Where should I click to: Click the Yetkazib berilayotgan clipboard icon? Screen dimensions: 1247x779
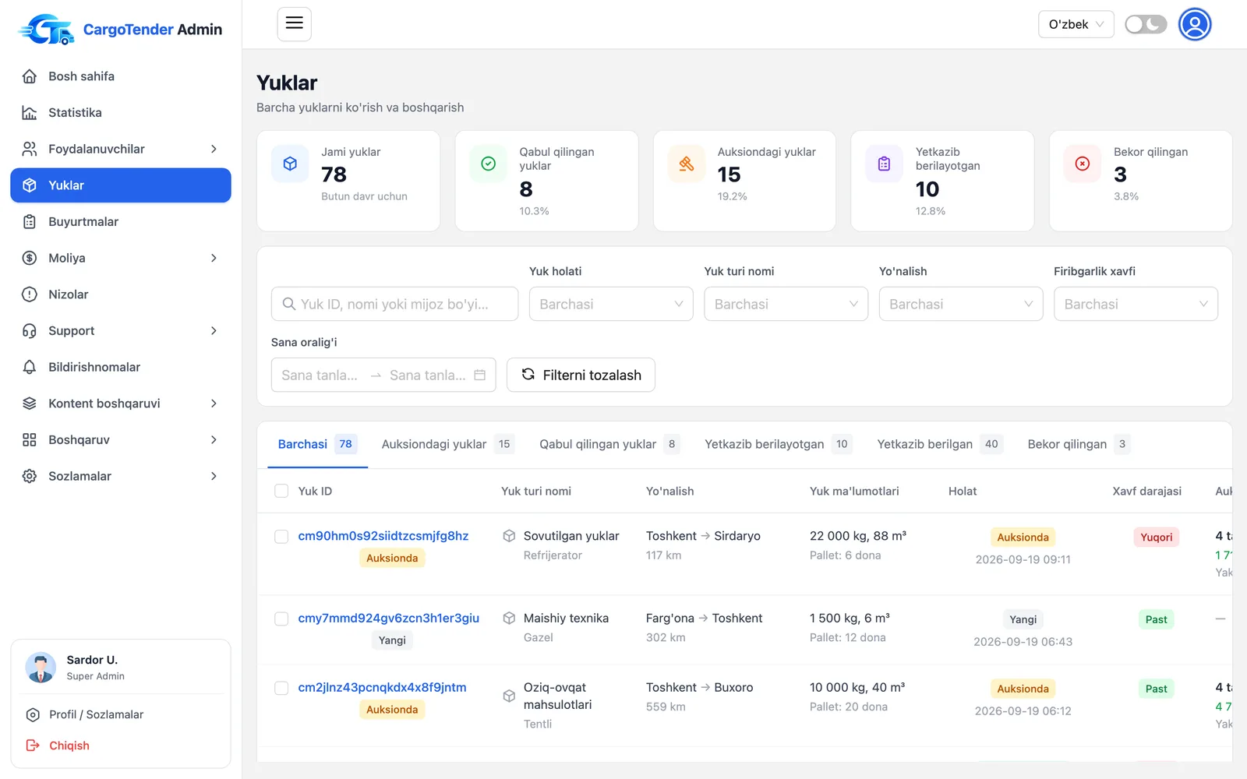(x=885, y=164)
